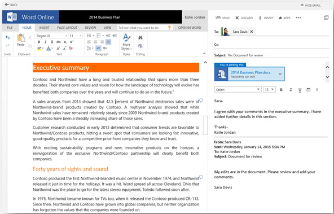This screenshot has width=334, height=214.
Task: Click the bulleted list icon
Action: (89, 36)
